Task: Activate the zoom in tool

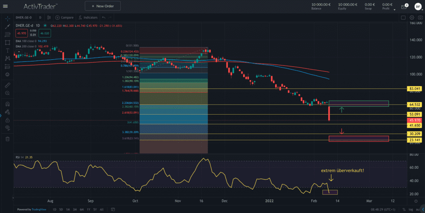Action: click(x=7, y=93)
